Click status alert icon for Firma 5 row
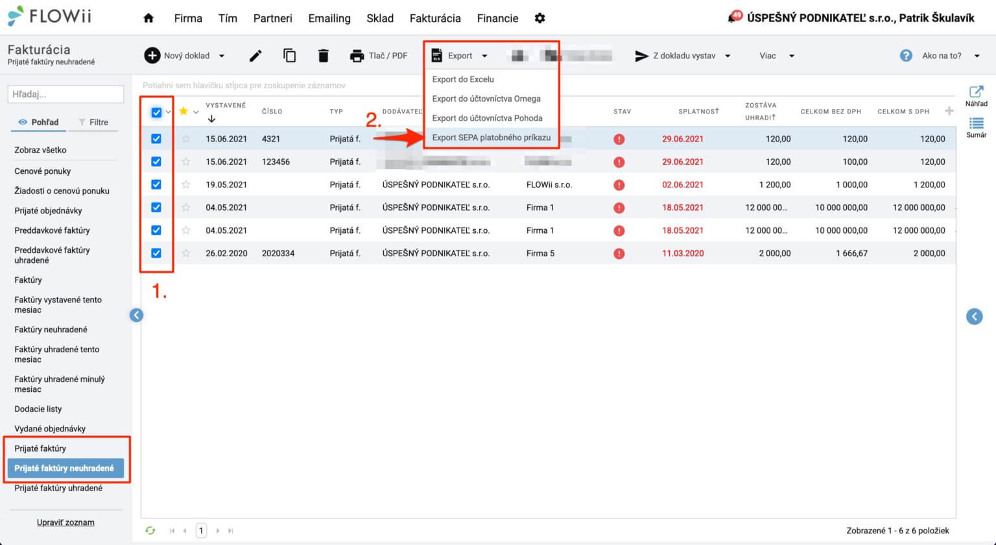Viewport: 996px width, 545px height. coord(619,254)
